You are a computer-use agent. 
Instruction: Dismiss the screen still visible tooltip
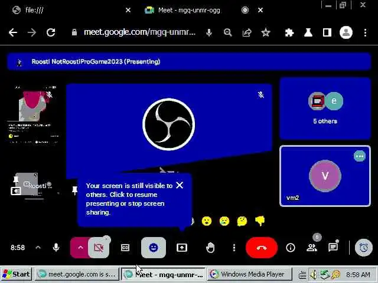(180, 185)
